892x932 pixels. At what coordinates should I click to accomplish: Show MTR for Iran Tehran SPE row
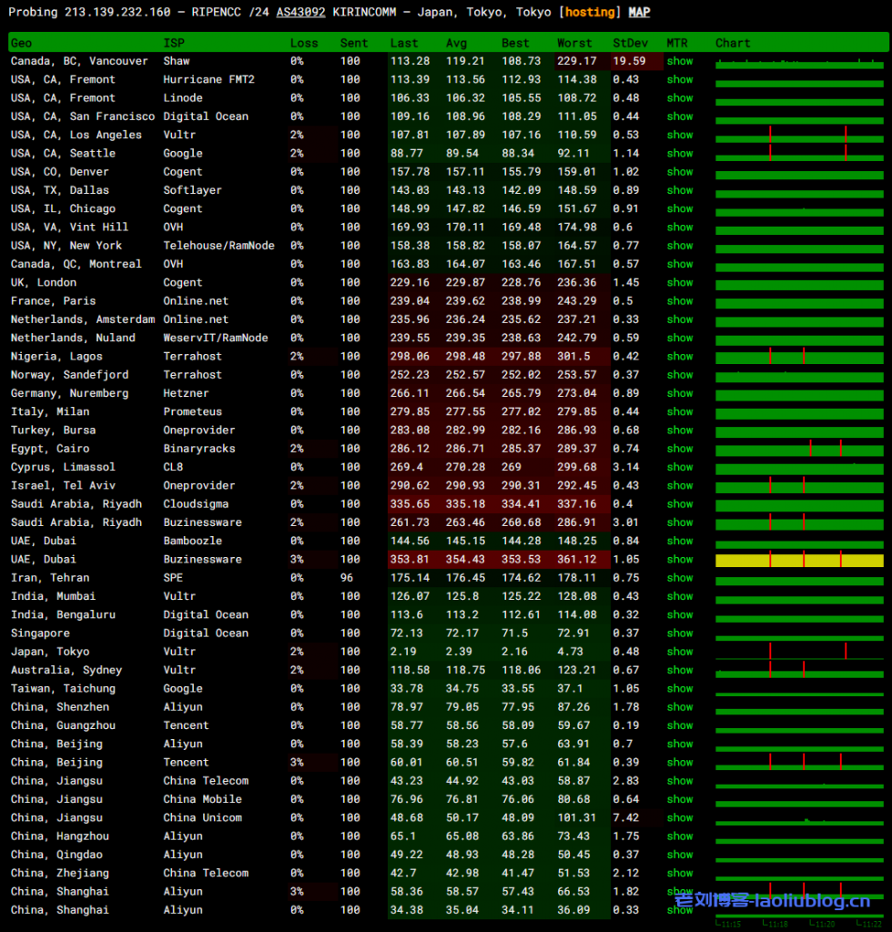pyautogui.click(x=679, y=578)
